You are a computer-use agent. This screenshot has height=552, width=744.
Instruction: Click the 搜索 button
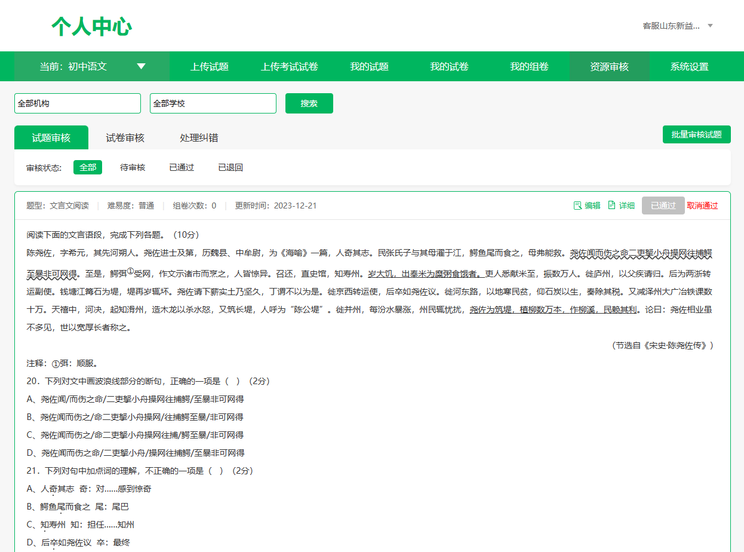(x=309, y=103)
